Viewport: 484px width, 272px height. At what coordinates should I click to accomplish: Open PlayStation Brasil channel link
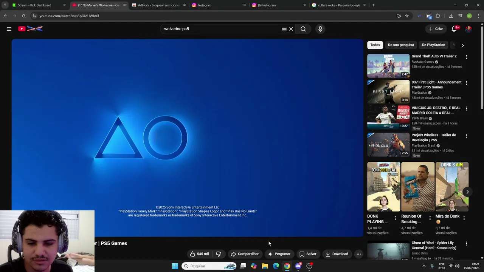[x=423, y=145]
